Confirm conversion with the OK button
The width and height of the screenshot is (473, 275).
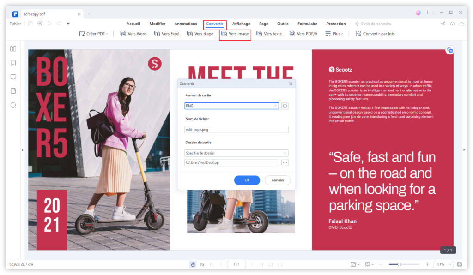click(x=247, y=180)
